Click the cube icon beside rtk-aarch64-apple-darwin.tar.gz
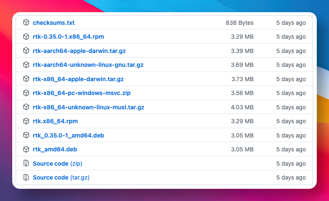This screenshot has width=329, height=201. pyautogui.click(x=26, y=51)
